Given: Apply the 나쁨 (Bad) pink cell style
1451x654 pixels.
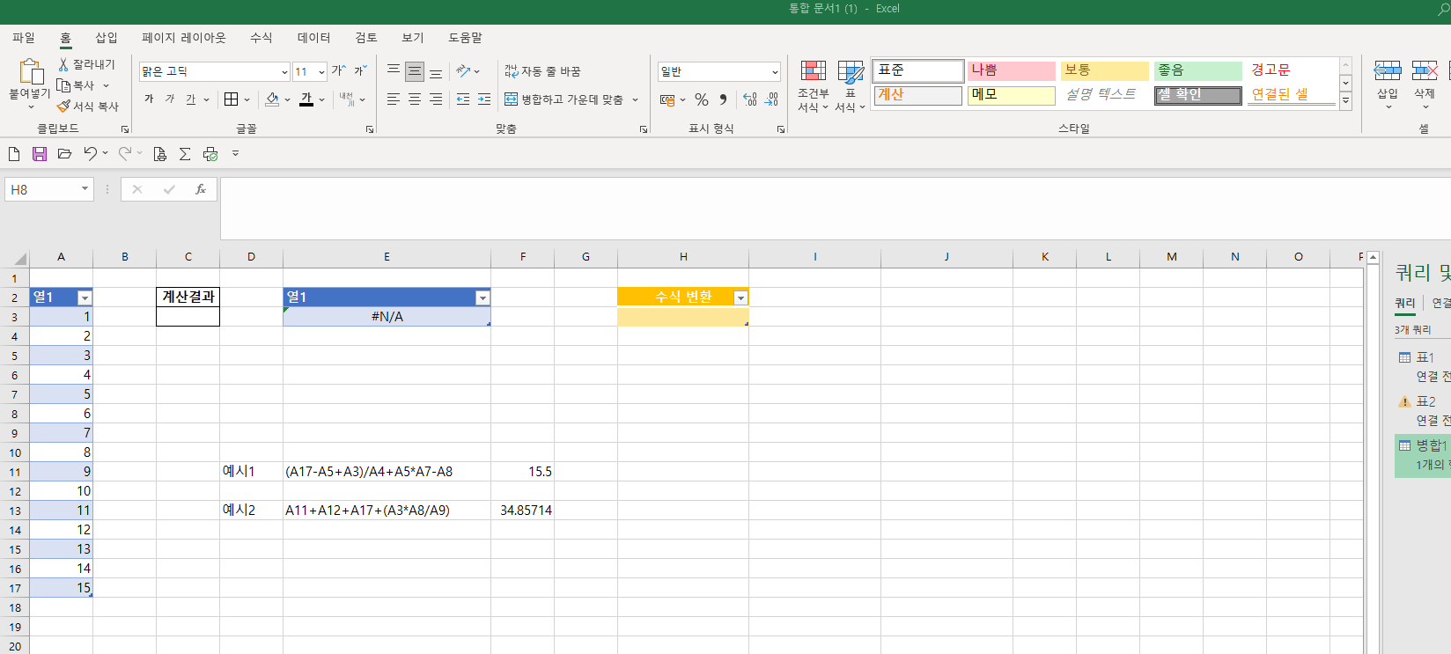Looking at the screenshot, I should click(x=1011, y=70).
